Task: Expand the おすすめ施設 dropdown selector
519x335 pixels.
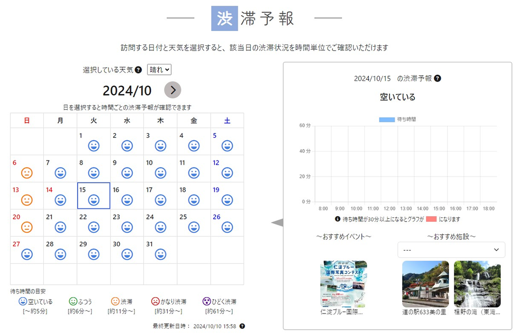Action: point(451,250)
